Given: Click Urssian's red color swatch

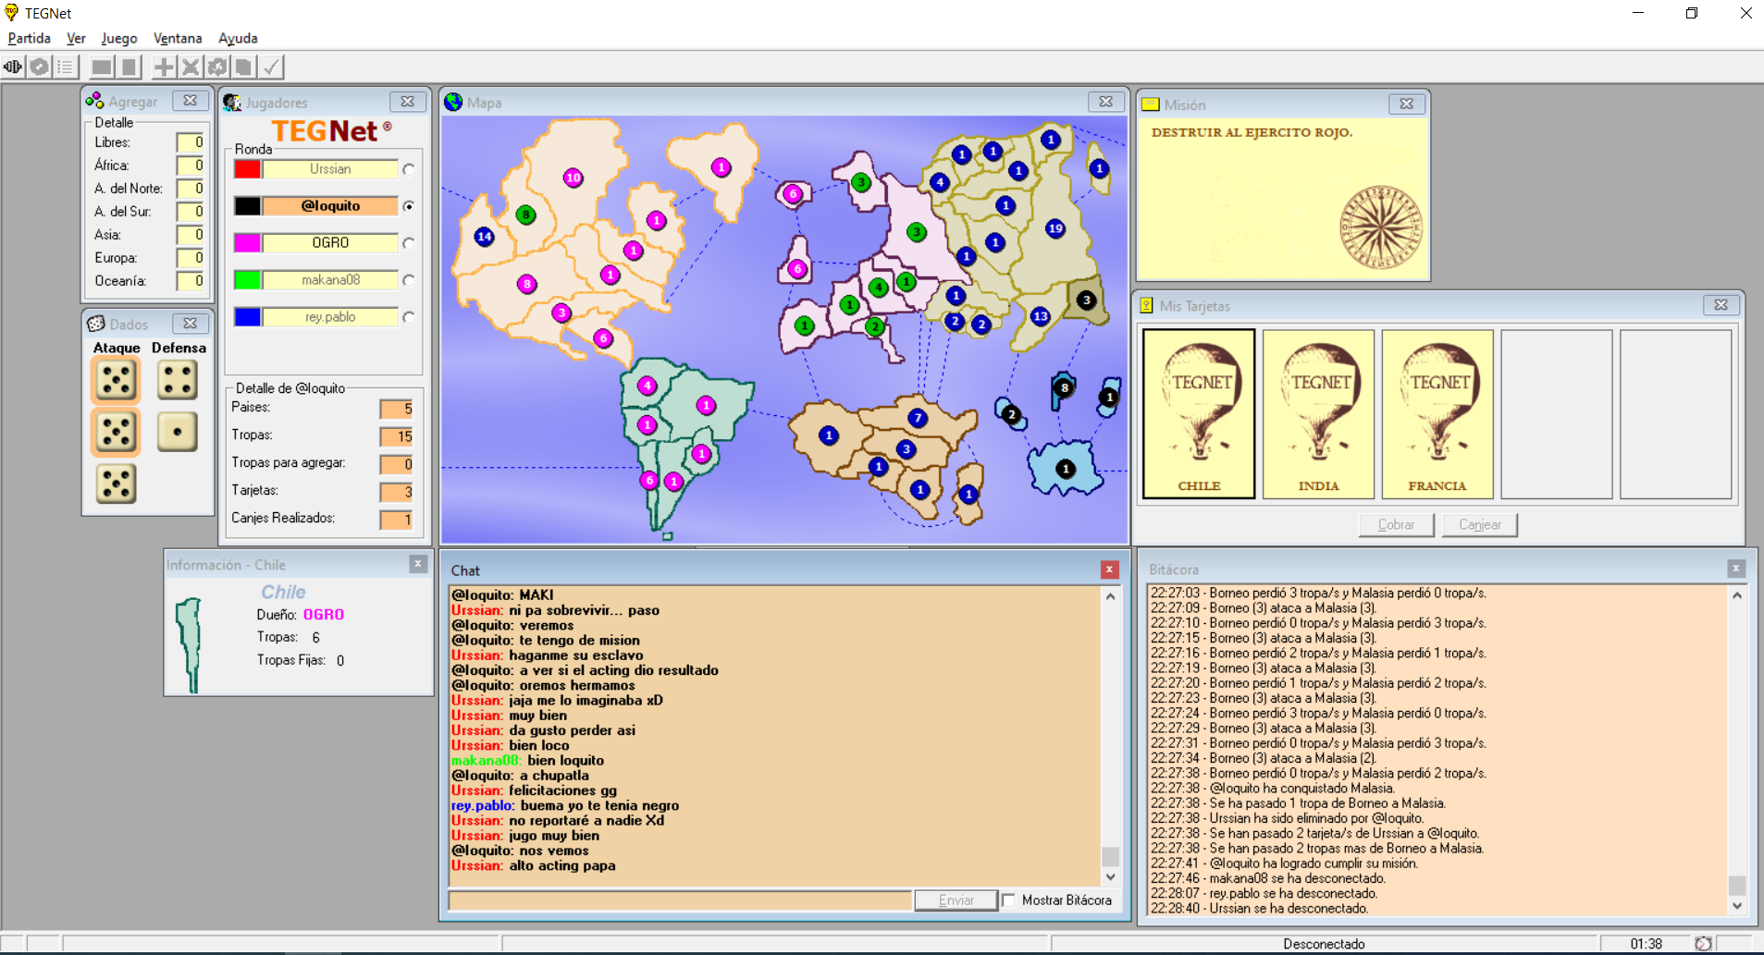Looking at the screenshot, I should tap(247, 169).
